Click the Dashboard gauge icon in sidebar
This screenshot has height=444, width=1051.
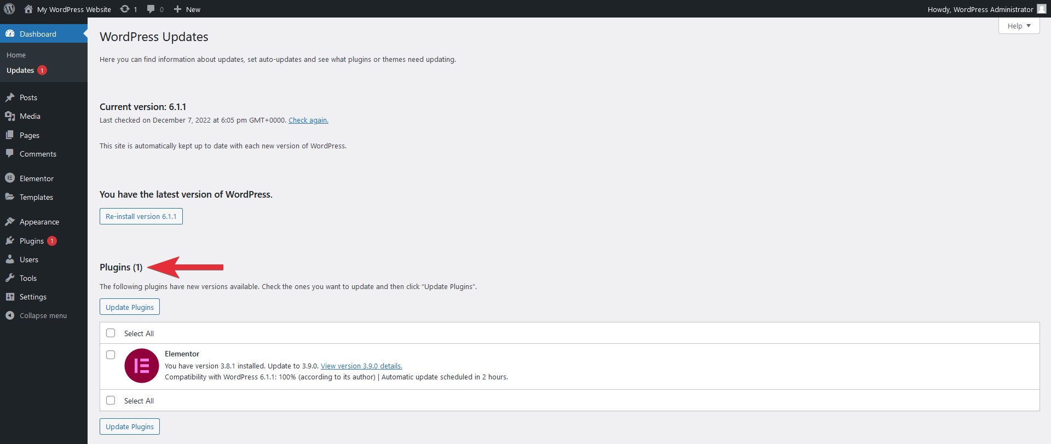(x=10, y=34)
